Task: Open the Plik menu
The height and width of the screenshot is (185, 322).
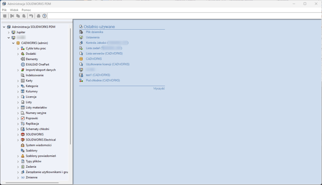Action: [4, 10]
